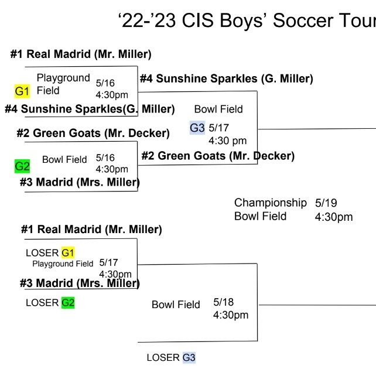376x376 pixels.
Task: Click '#3 Madrid (Mrs. Miller)' under G2
Action: [x=80, y=182]
